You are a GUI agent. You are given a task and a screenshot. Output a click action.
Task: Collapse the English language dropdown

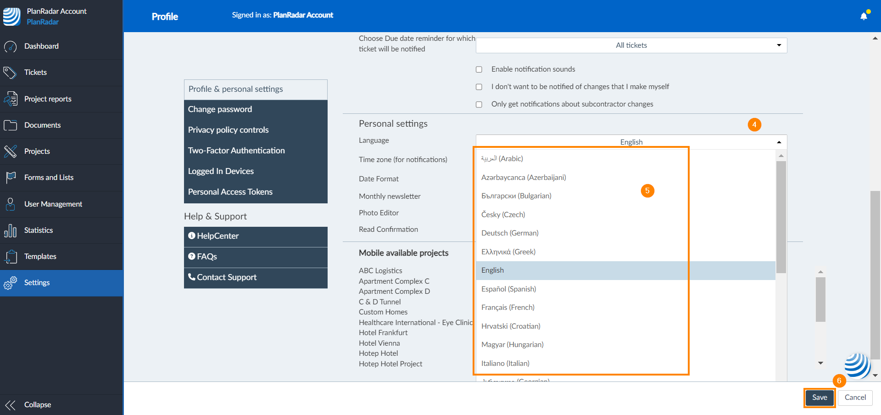click(x=631, y=142)
